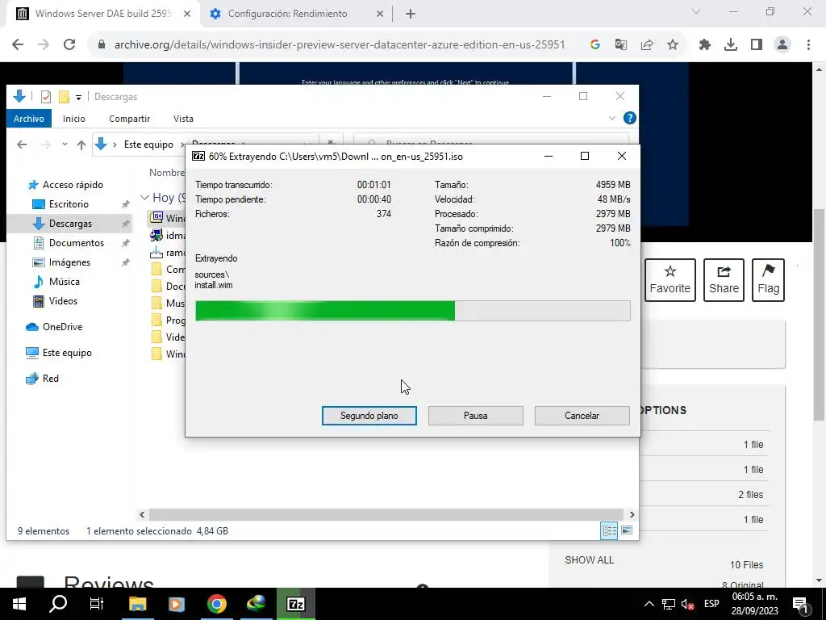Click the Google icon in address bar

pyautogui.click(x=594, y=45)
